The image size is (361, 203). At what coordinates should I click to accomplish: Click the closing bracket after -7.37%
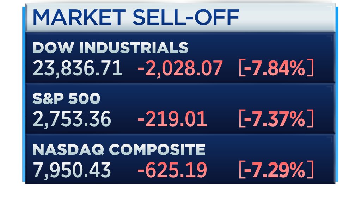tap(310, 119)
